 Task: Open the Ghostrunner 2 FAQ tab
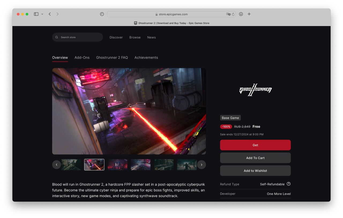click(x=112, y=58)
